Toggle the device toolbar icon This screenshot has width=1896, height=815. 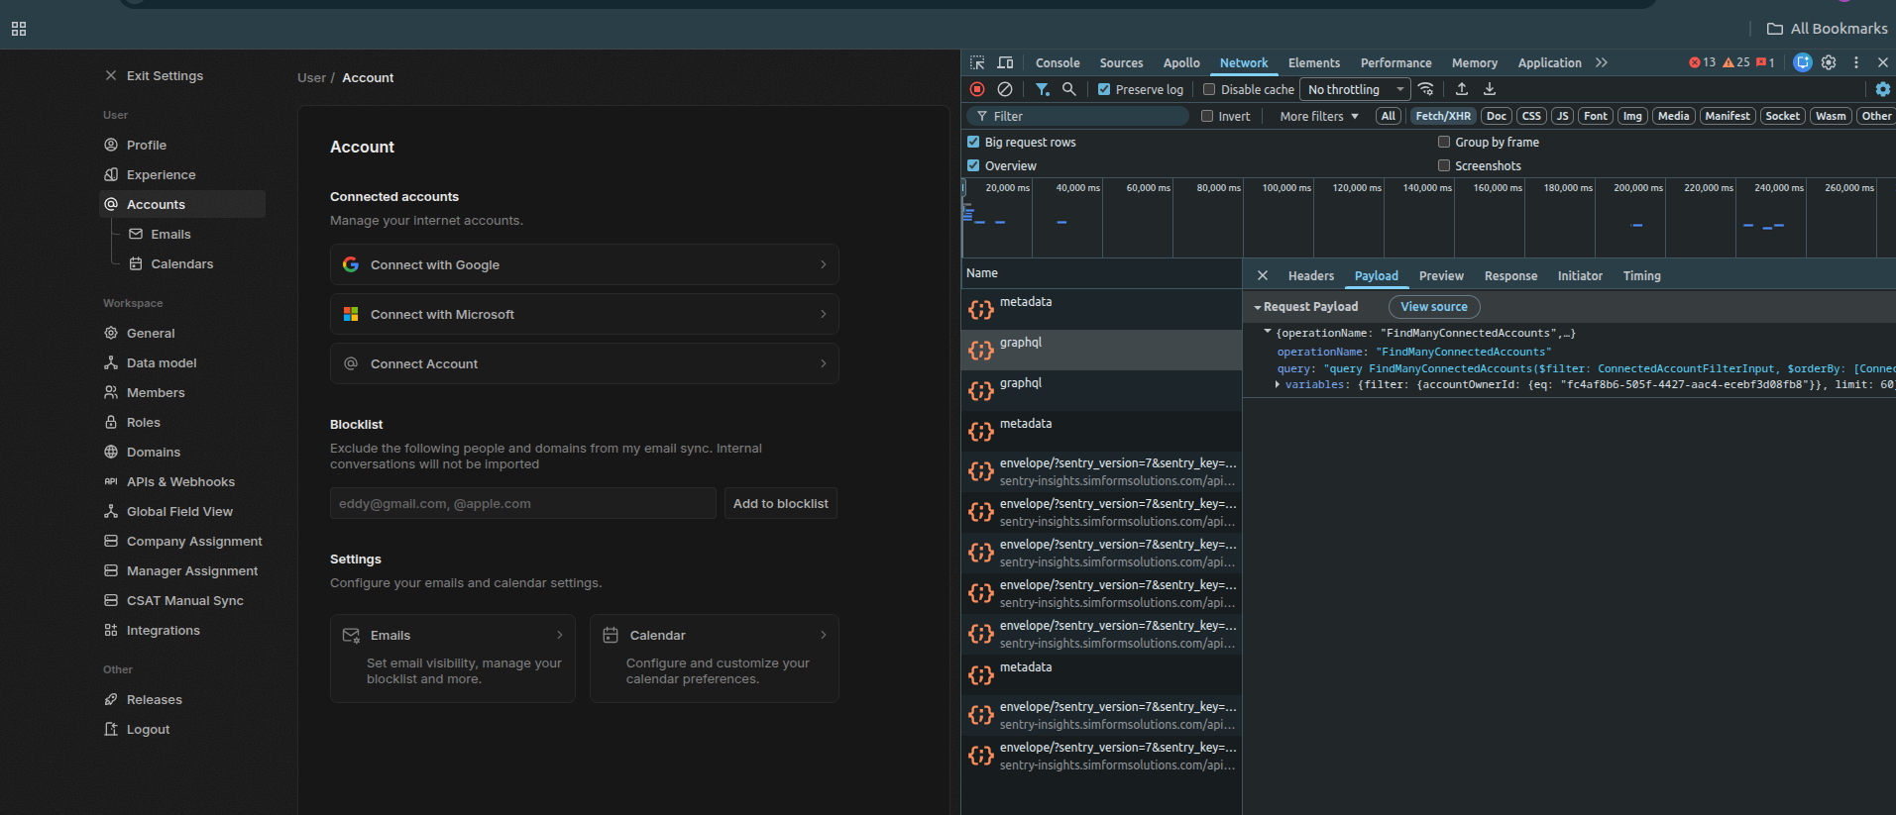[x=1005, y=62]
